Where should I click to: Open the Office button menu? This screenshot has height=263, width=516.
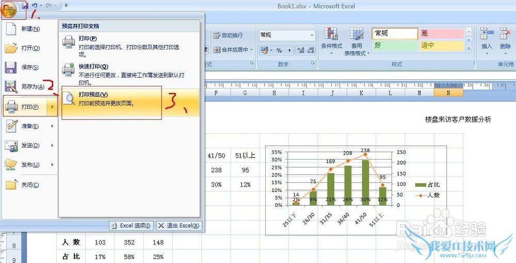point(8,9)
